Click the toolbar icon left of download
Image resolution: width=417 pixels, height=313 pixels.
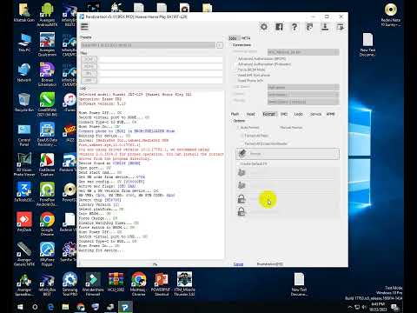(x=309, y=27)
